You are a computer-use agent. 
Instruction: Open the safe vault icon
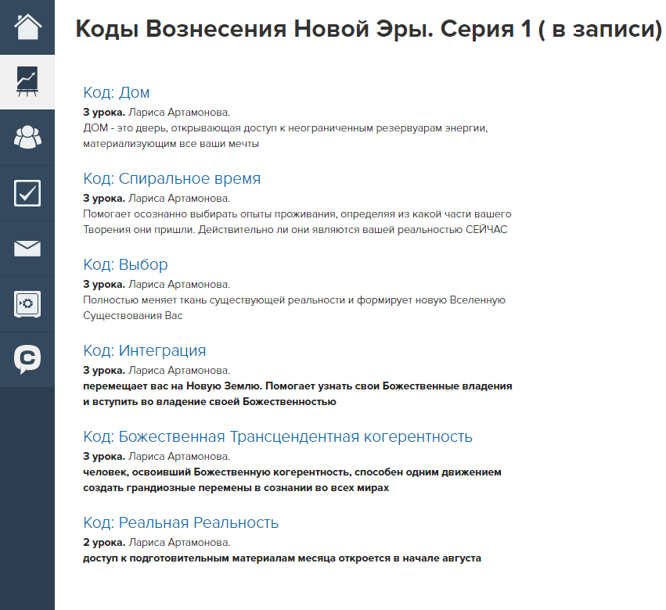coord(27,304)
